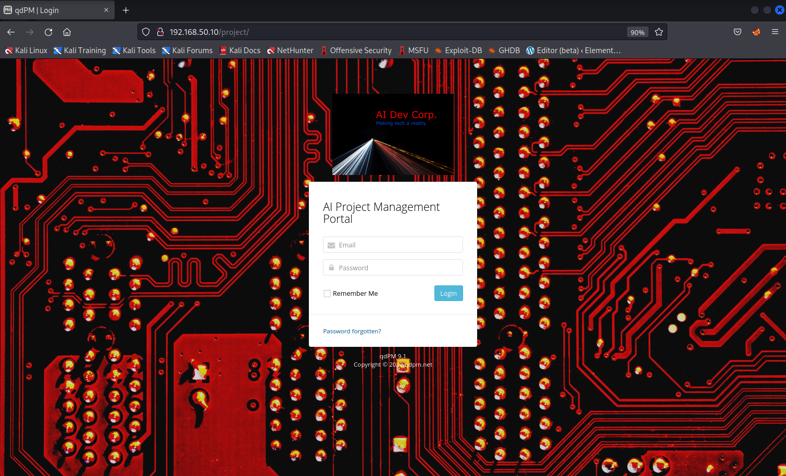Open the shield tracking protection icon

[146, 32]
